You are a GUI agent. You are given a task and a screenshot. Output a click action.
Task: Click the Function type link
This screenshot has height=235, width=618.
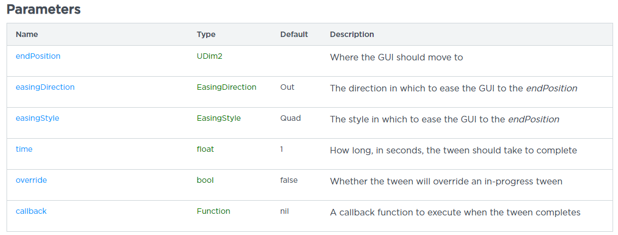(213, 211)
